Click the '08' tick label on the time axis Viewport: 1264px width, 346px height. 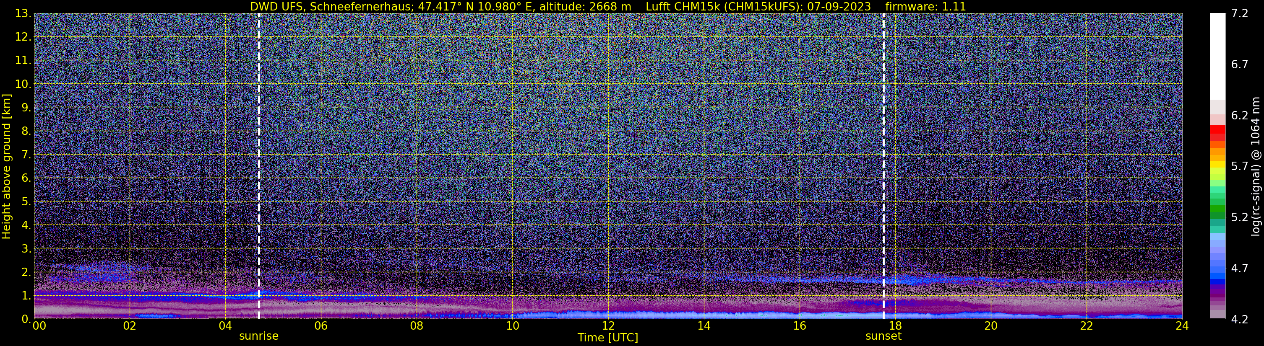pos(416,326)
